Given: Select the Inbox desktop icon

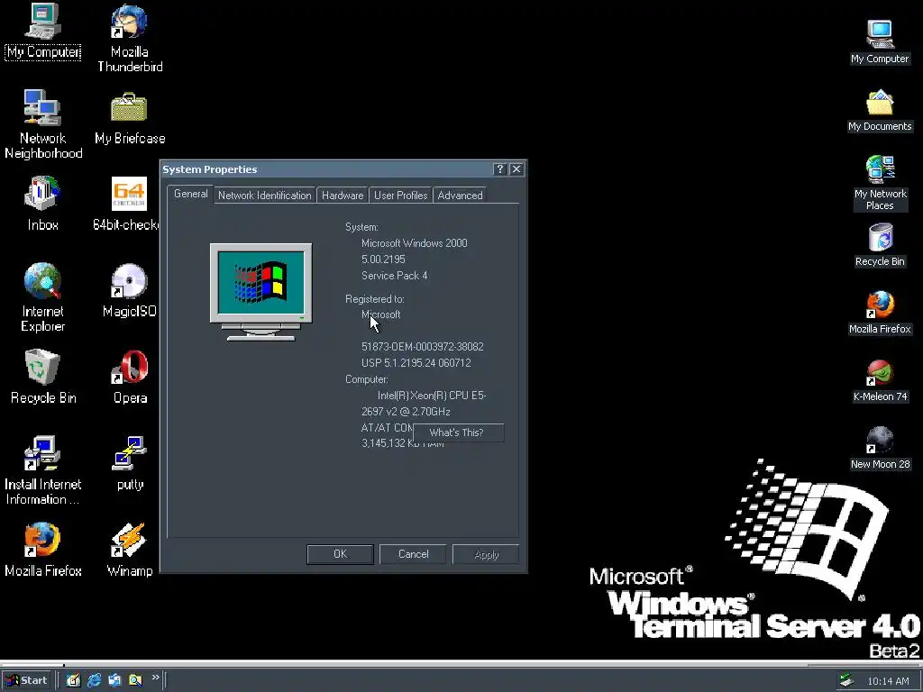Looking at the screenshot, I should pos(43,204).
